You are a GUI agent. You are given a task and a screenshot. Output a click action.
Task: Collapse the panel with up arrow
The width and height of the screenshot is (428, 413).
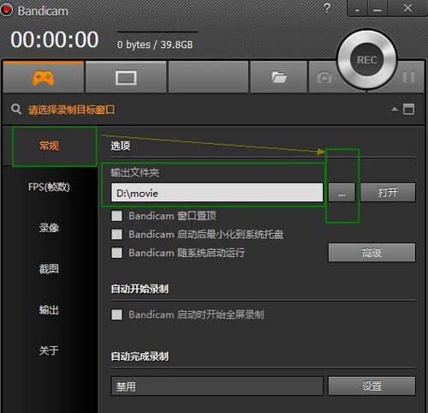[x=395, y=109]
